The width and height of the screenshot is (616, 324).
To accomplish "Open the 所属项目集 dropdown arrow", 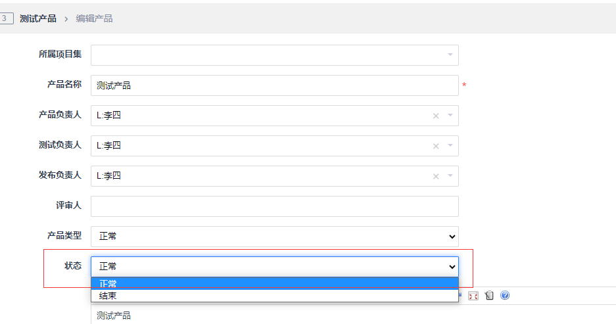I will (450, 55).
